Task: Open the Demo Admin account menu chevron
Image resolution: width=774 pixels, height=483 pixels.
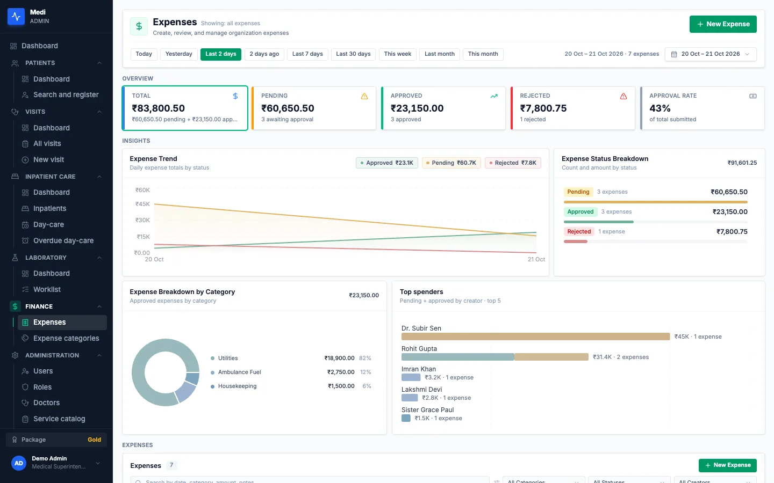Action: point(98,463)
